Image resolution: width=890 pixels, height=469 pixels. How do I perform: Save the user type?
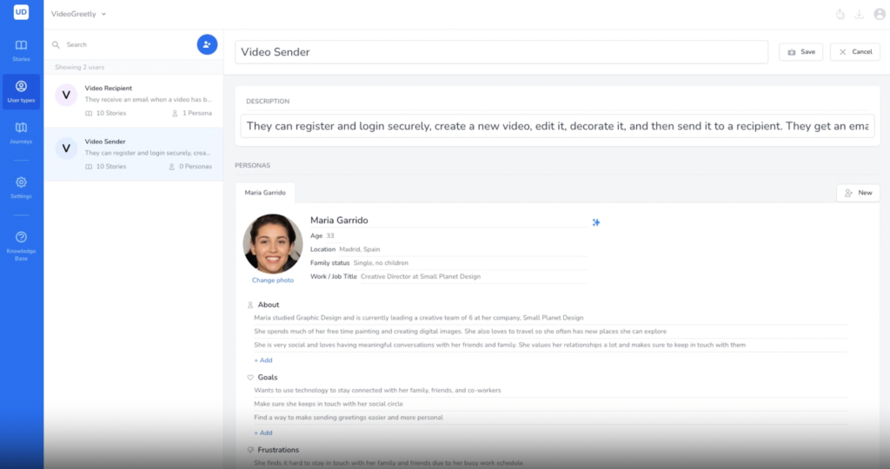[800, 52]
